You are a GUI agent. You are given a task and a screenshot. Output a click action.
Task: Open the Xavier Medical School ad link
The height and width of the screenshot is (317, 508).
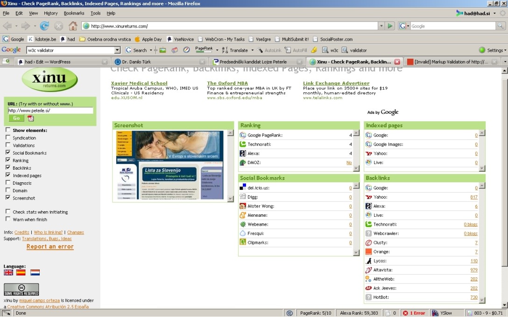pos(139,83)
